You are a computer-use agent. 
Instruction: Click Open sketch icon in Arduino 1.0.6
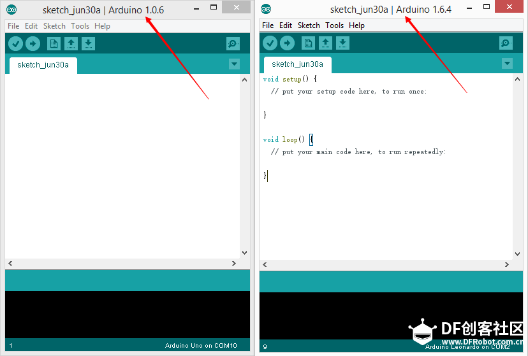pos(71,44)
